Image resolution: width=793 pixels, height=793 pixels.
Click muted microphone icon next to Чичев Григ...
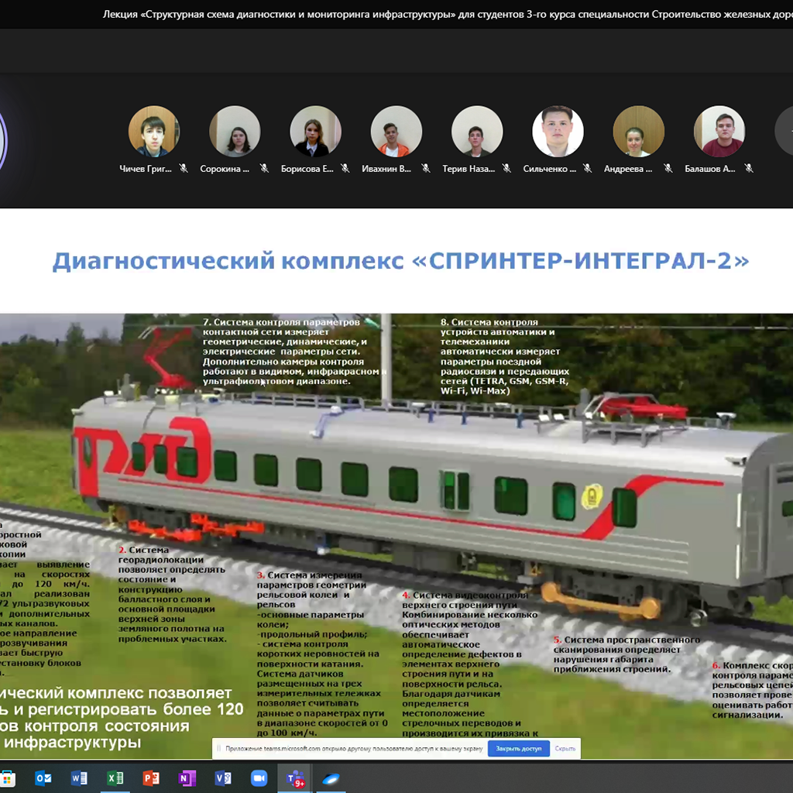(x=184, y=168)
